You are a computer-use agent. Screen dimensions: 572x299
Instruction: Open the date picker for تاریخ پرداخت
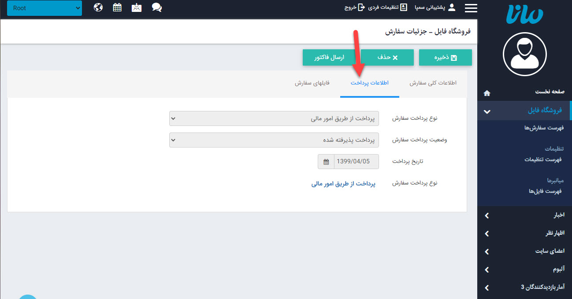coord(326,161)
